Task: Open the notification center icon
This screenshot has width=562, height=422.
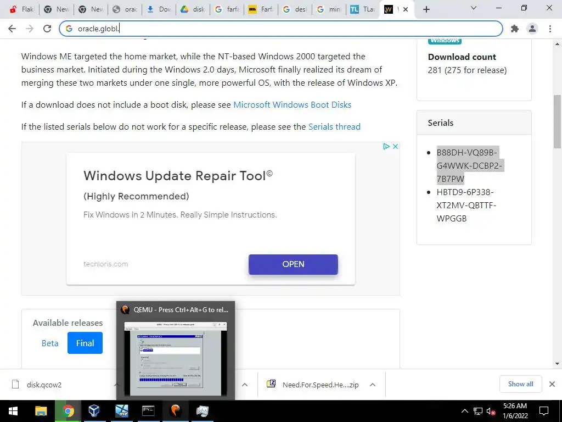Action: coord(544,411)
